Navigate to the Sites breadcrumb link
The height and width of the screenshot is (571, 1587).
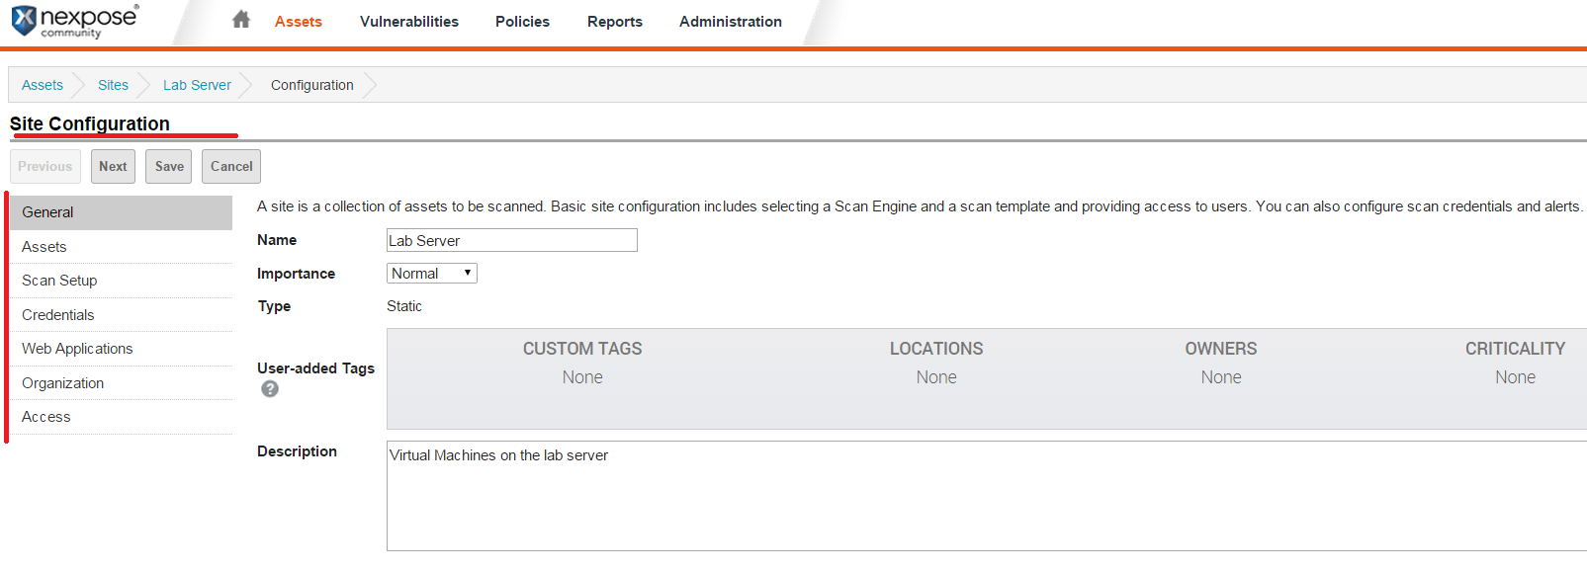pyautogui.click(x=113, y=85)
